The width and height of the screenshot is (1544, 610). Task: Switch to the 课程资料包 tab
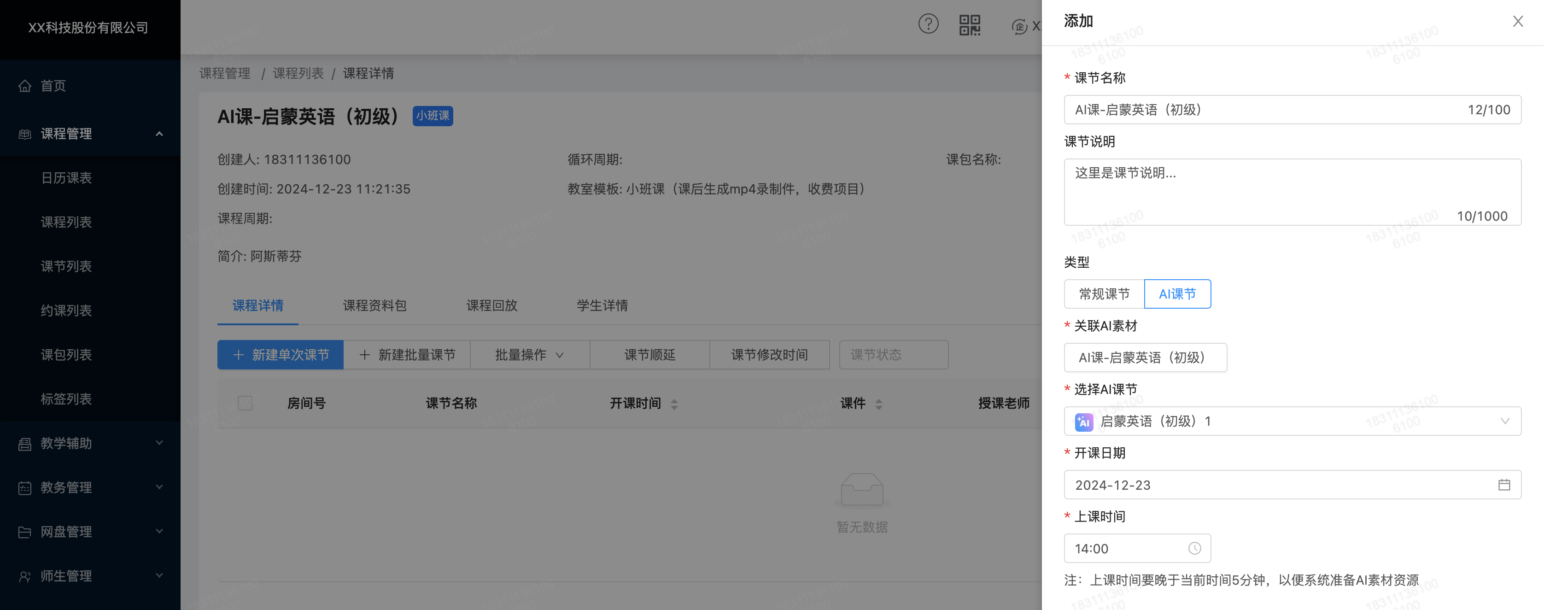(374, 305)
